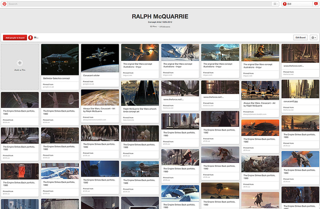This screenshot has height=209, width=320.
Task: Click the Add a Pin plus icon
Action: click(20, 63)
